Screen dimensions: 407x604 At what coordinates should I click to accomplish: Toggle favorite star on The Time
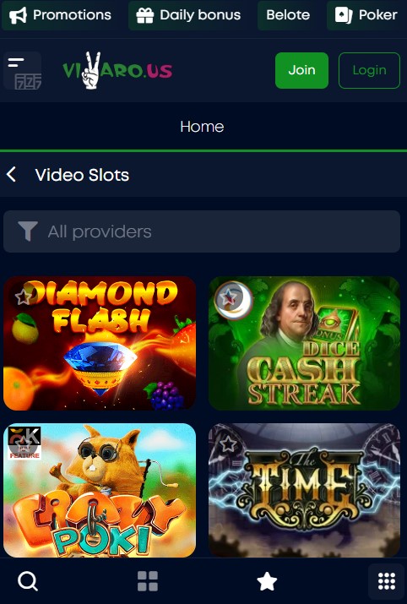pyautogui.click(x=228, y=444)
